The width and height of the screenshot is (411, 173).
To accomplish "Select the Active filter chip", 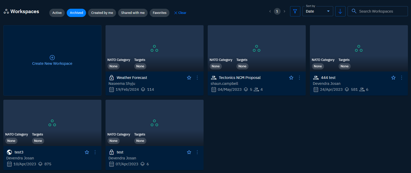I will click(57, 13).
